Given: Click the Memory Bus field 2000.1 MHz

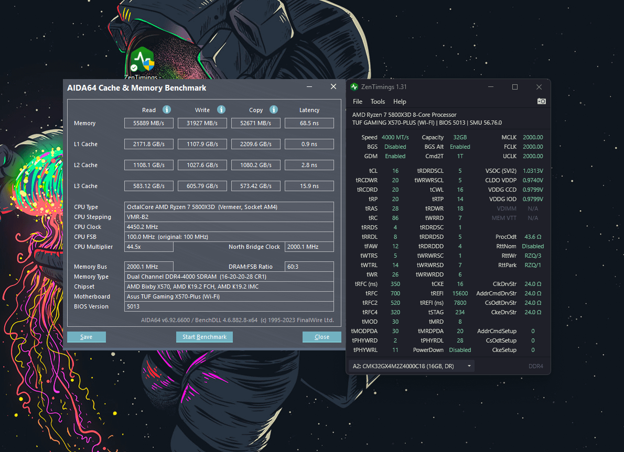Looking at the screenshot, I should [x=149, y=267].
